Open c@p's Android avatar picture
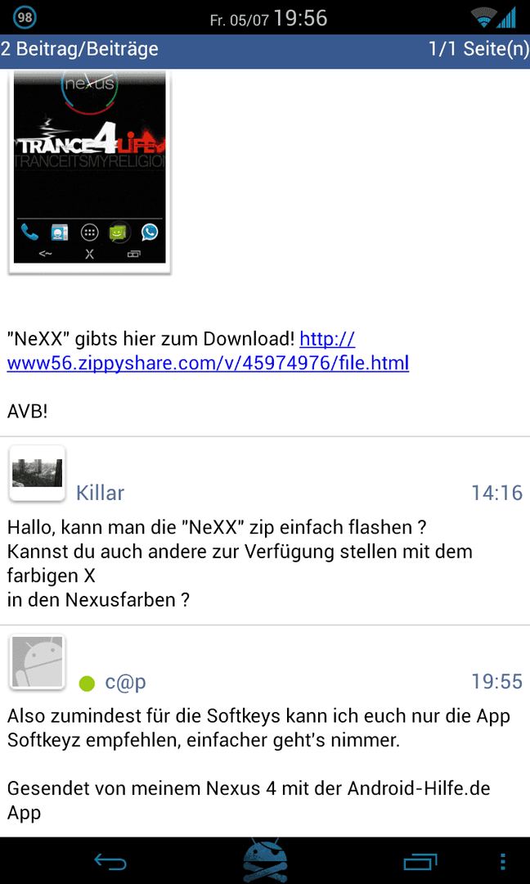Screen dimensions: 530x884 tap(37, 662)
